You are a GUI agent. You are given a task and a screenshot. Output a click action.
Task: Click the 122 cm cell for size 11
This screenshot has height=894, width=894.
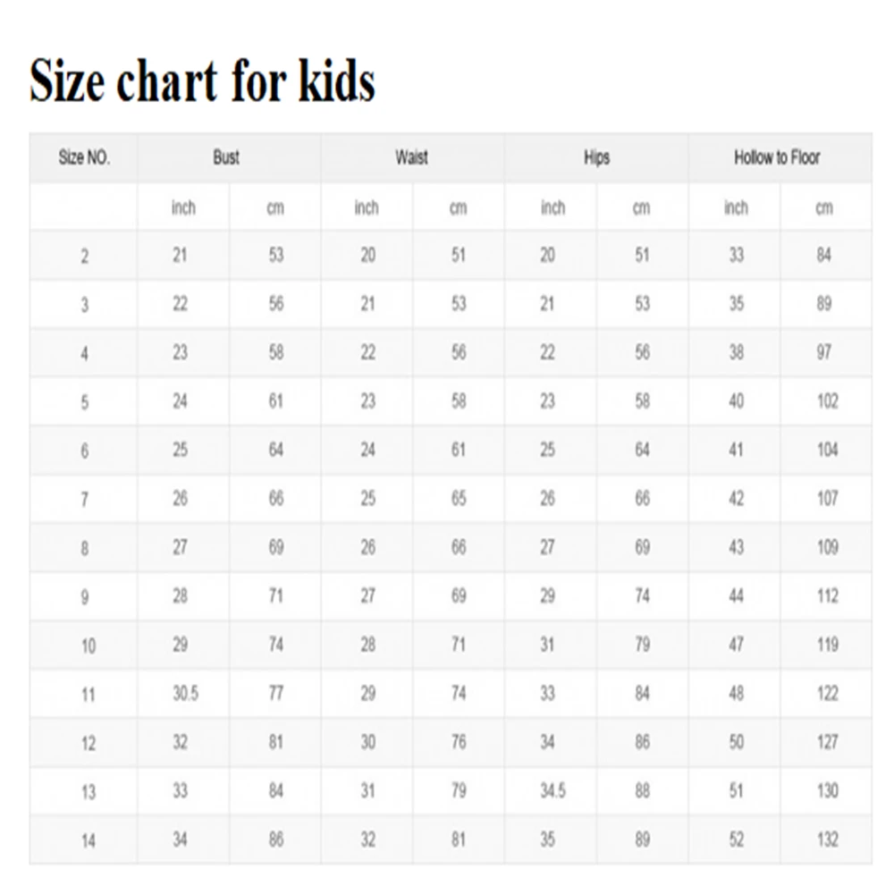(x=827, y=694)
